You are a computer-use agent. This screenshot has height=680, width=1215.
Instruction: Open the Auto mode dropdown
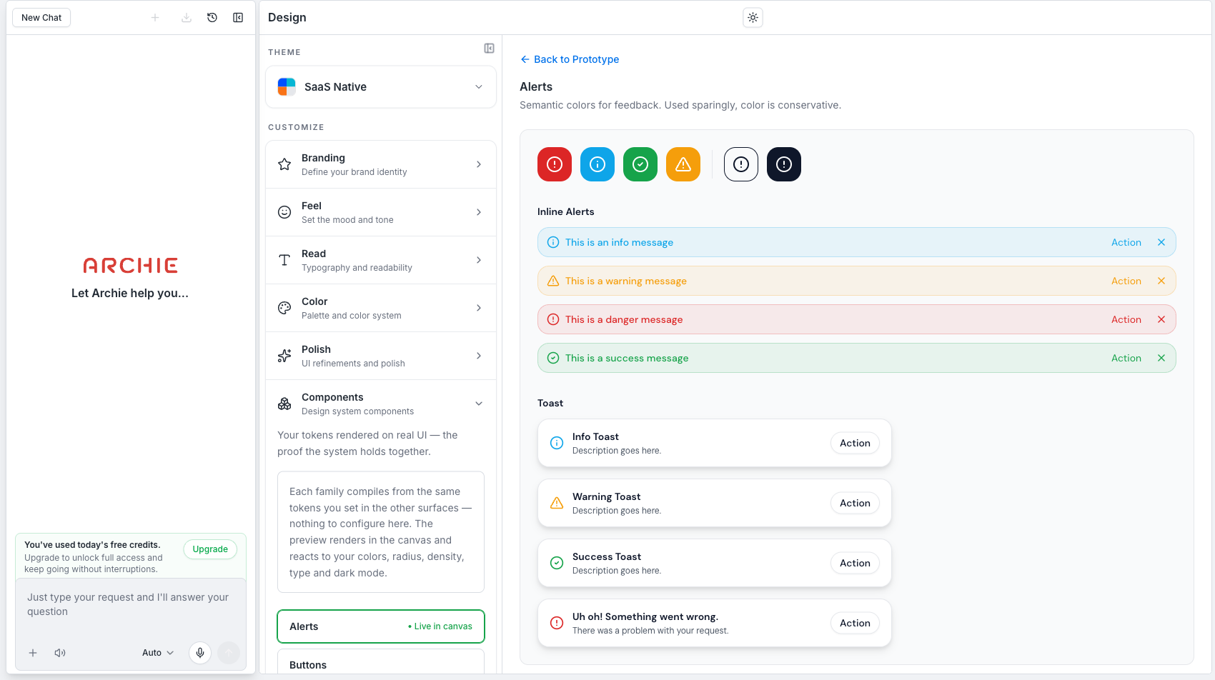[x=158, y=653]
